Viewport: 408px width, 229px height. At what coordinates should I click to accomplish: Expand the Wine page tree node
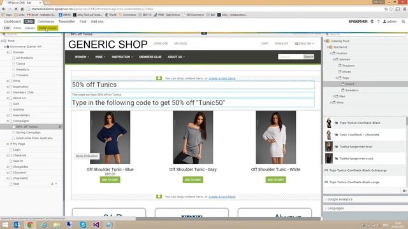click(8, 81)
